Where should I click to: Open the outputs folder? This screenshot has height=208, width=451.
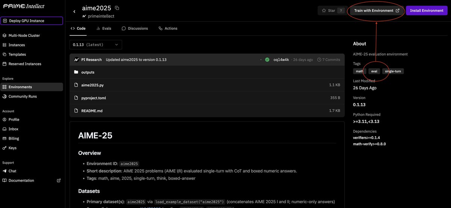207,72
